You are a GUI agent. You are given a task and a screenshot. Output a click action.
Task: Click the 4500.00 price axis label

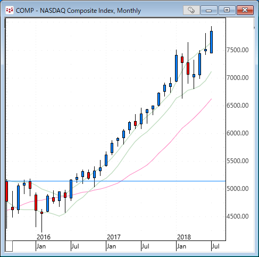[x=238, y=216]
